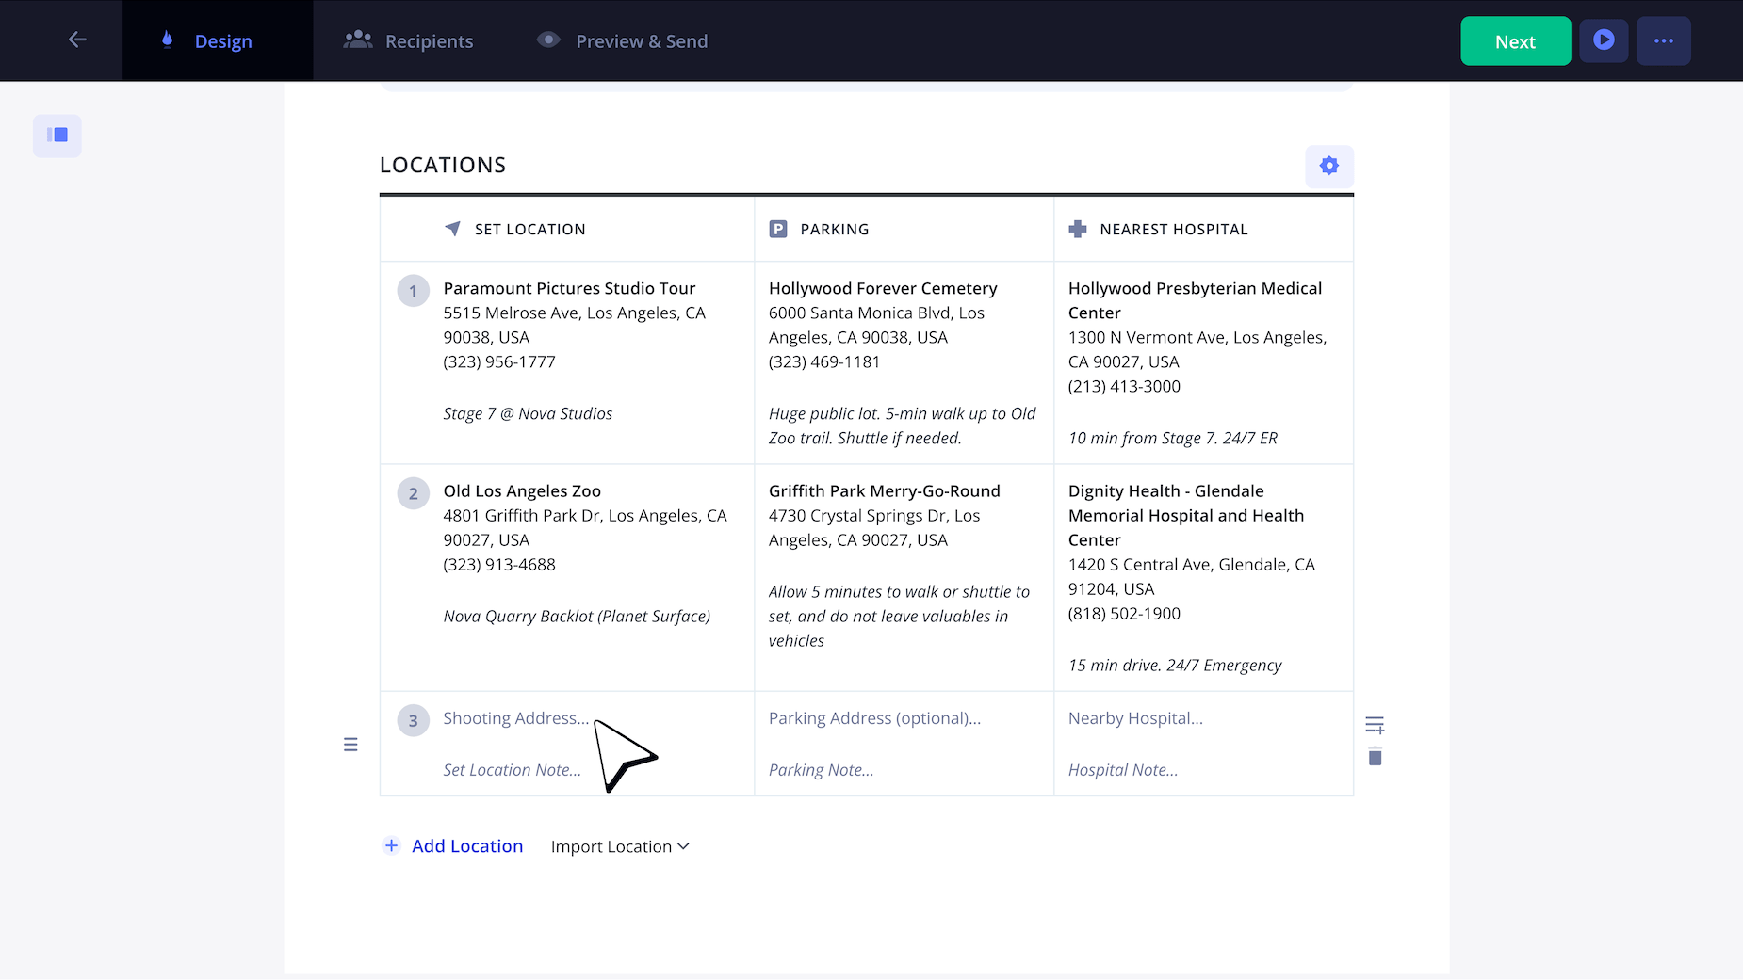Click the insert row icon beside row 3

click(x=1375, y=725)
